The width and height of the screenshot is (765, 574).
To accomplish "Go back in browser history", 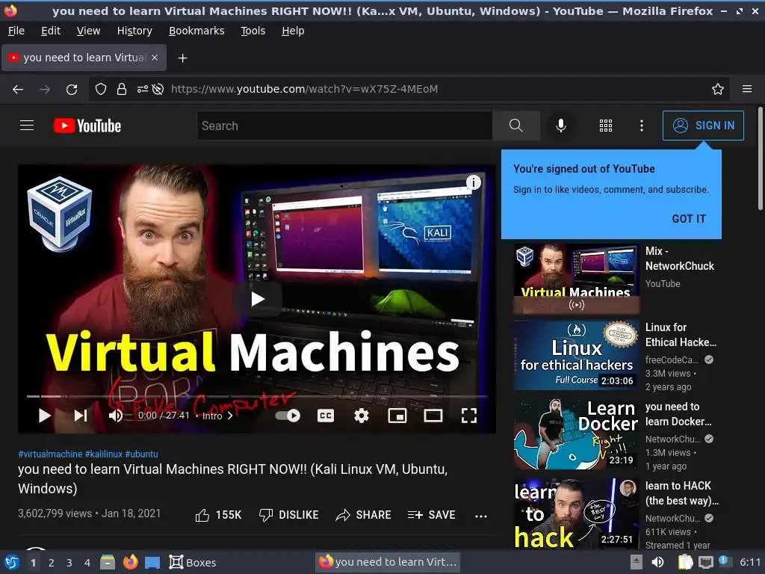I will coord(18,90).
